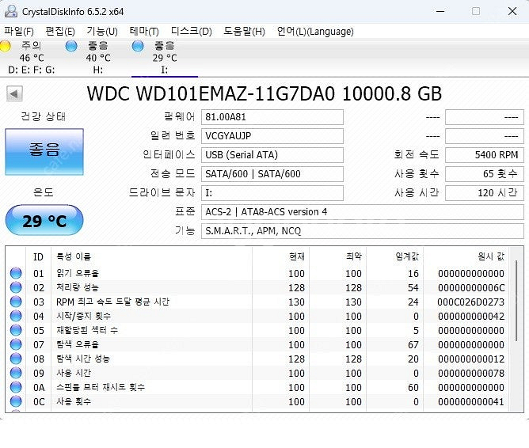Click status circle for attribute 0C
The image size is (529, 448).
click(16, 401)
